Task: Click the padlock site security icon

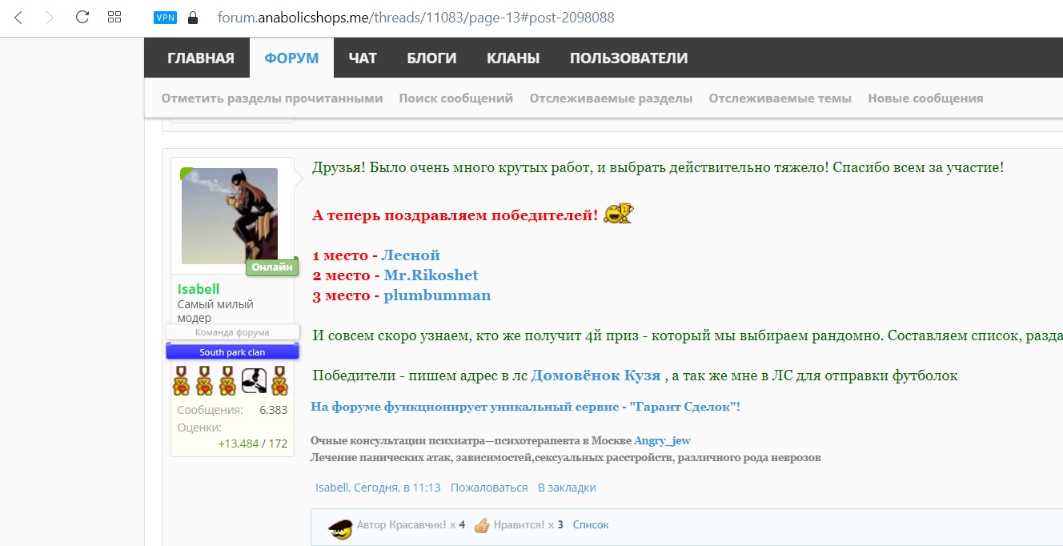Action: pos(192,18)
